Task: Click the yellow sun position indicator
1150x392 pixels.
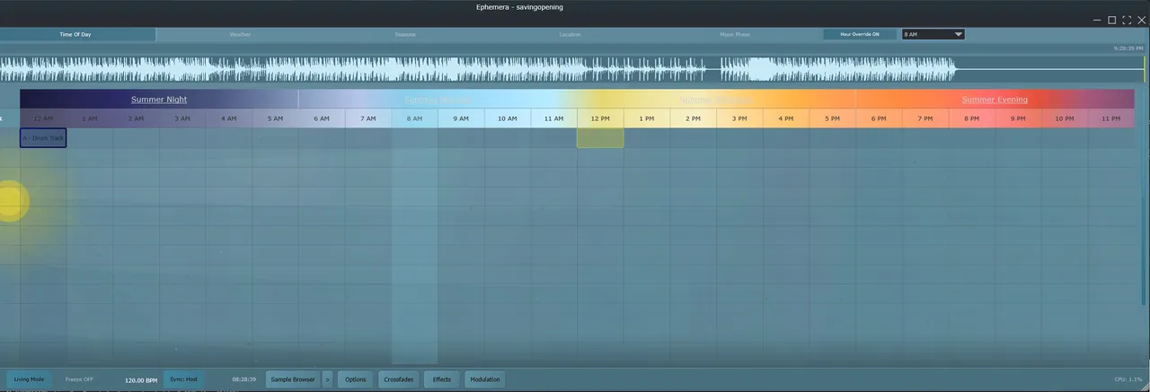Action: pos(11,200)
